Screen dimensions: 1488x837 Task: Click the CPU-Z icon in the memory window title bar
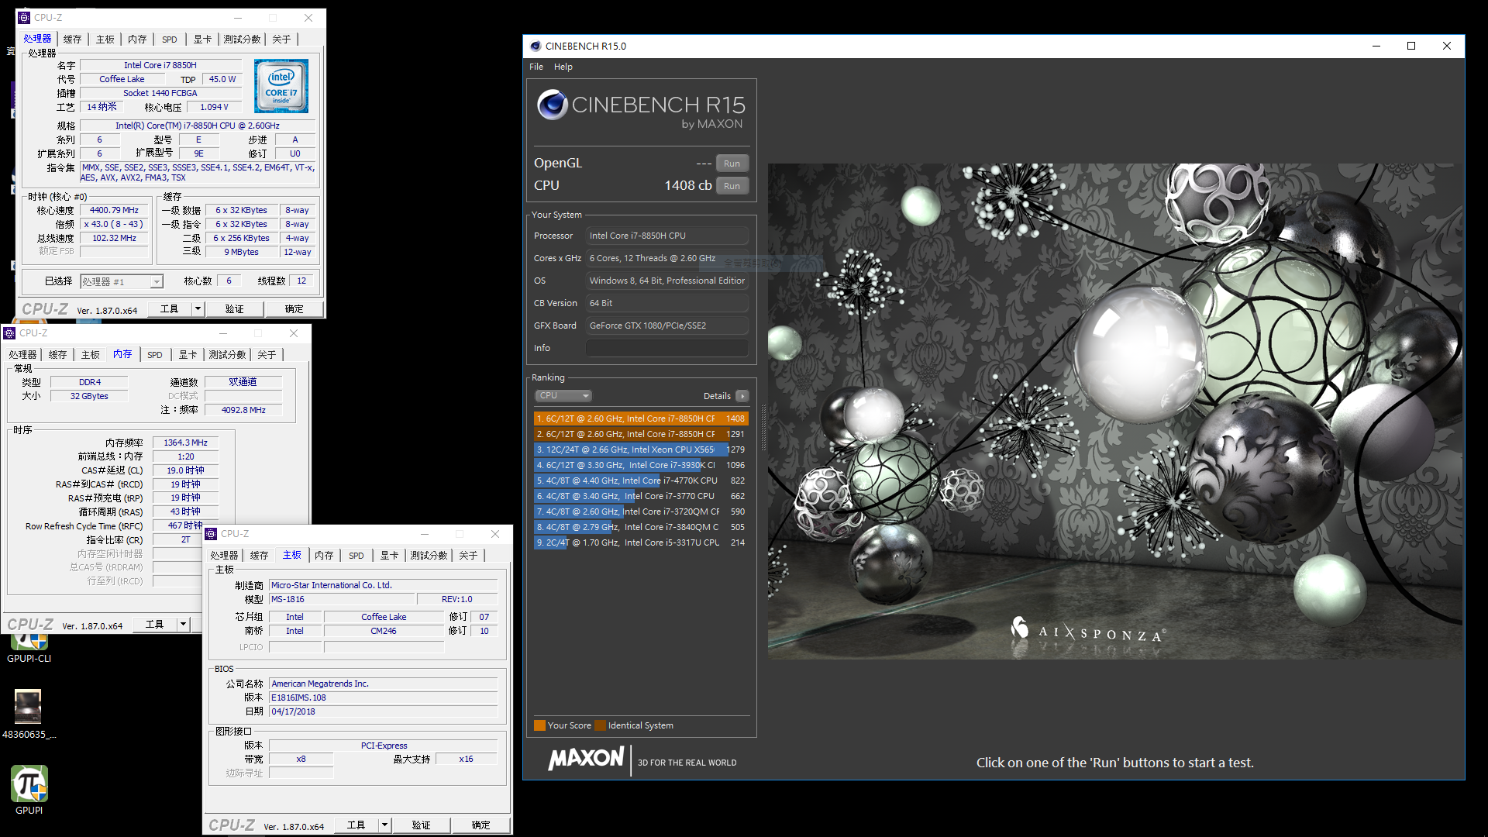point(10,333)
